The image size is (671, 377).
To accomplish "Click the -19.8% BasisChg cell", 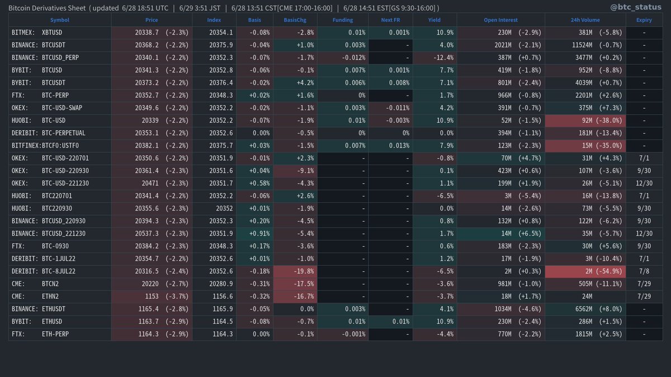I will [x=295, y=271].
